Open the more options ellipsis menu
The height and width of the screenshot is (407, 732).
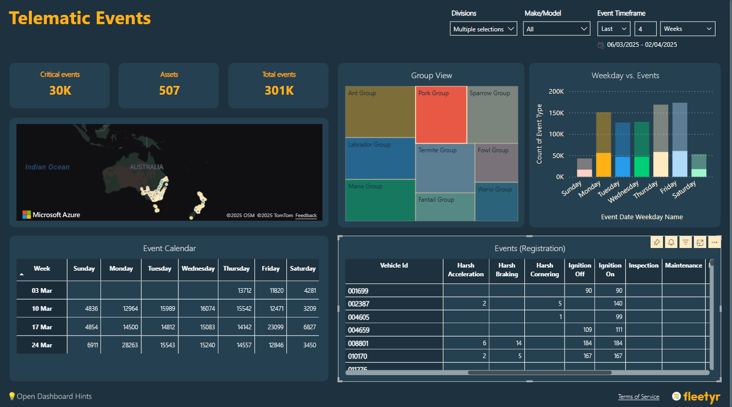tap(714, 242)
